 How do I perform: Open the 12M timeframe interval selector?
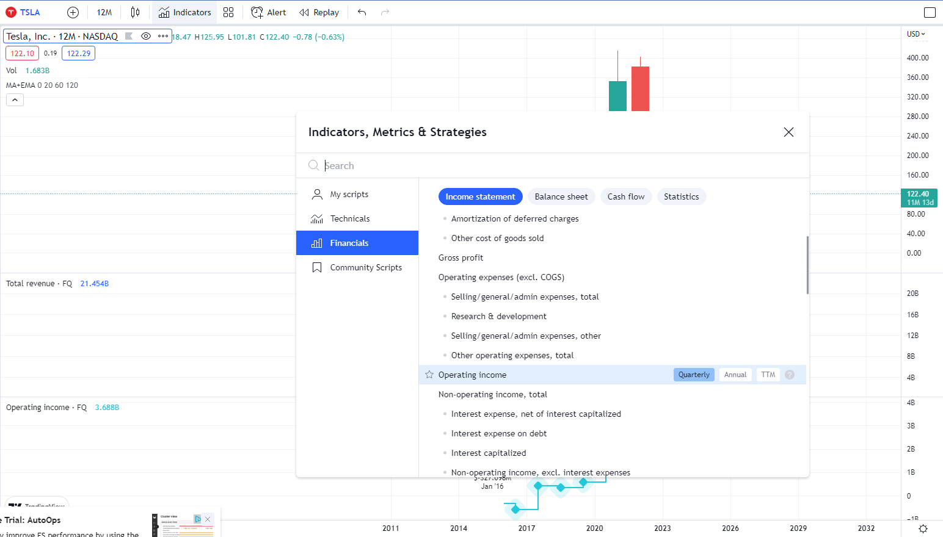[104, 12]
